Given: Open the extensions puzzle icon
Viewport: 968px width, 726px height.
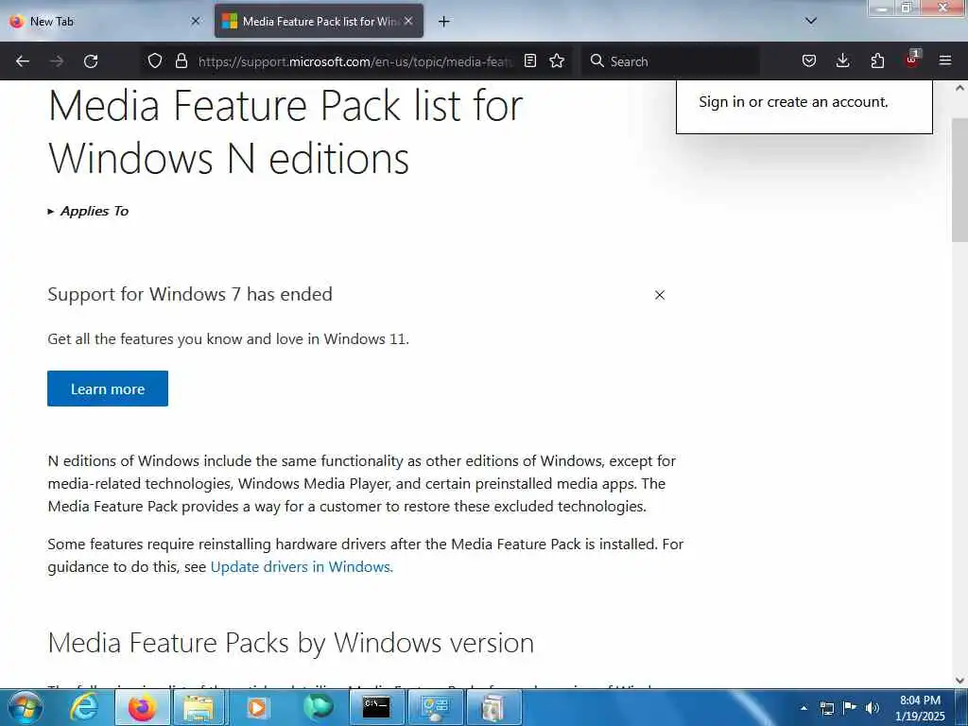Looking at the screenshot, I should pyautogui.click(x=877, y=60).
